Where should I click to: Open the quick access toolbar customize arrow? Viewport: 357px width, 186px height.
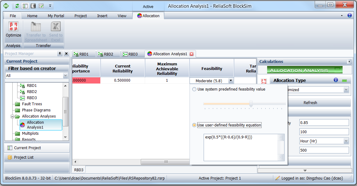50,6
